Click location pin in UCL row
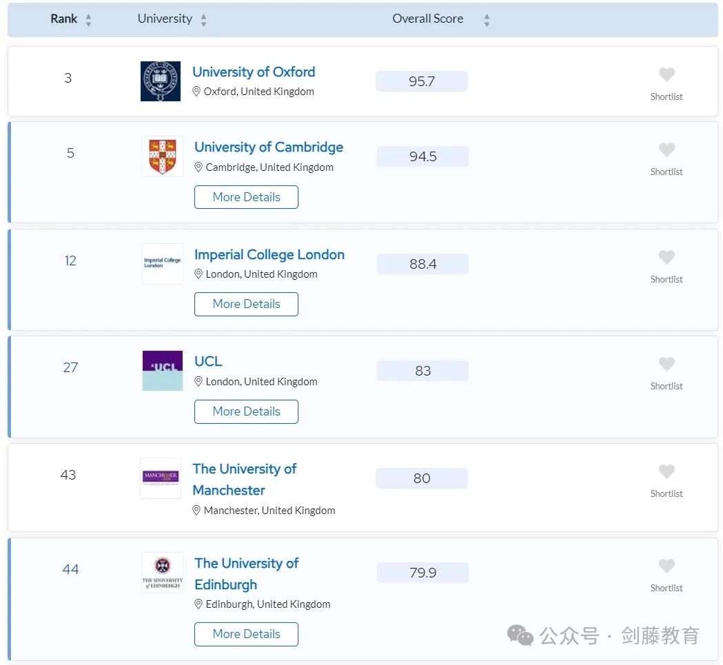The width and height of the screenshot is (723, 665). click(198, 381)
